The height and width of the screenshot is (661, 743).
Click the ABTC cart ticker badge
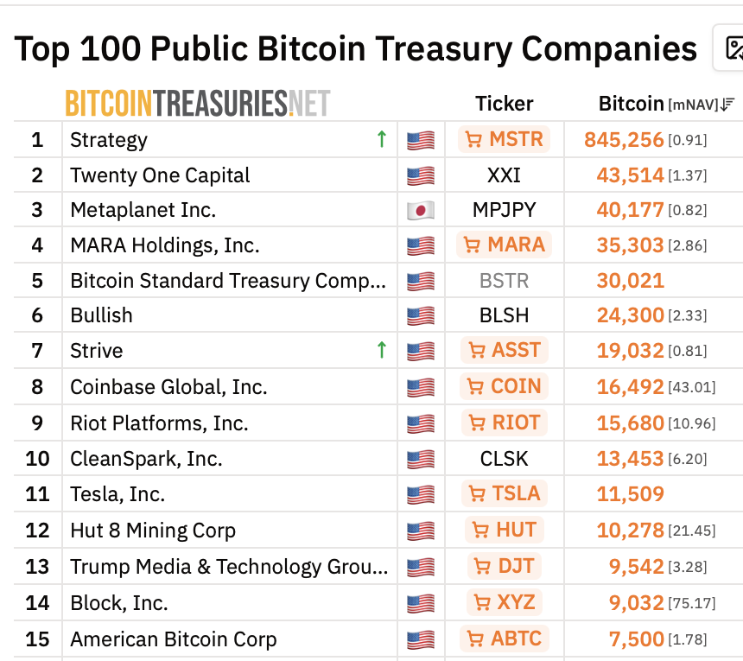pos(505,639)
